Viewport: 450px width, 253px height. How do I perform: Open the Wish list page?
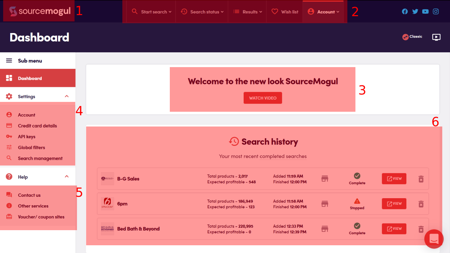[285, 12]
